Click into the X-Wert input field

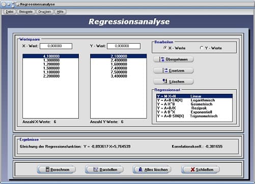(56, 46)
